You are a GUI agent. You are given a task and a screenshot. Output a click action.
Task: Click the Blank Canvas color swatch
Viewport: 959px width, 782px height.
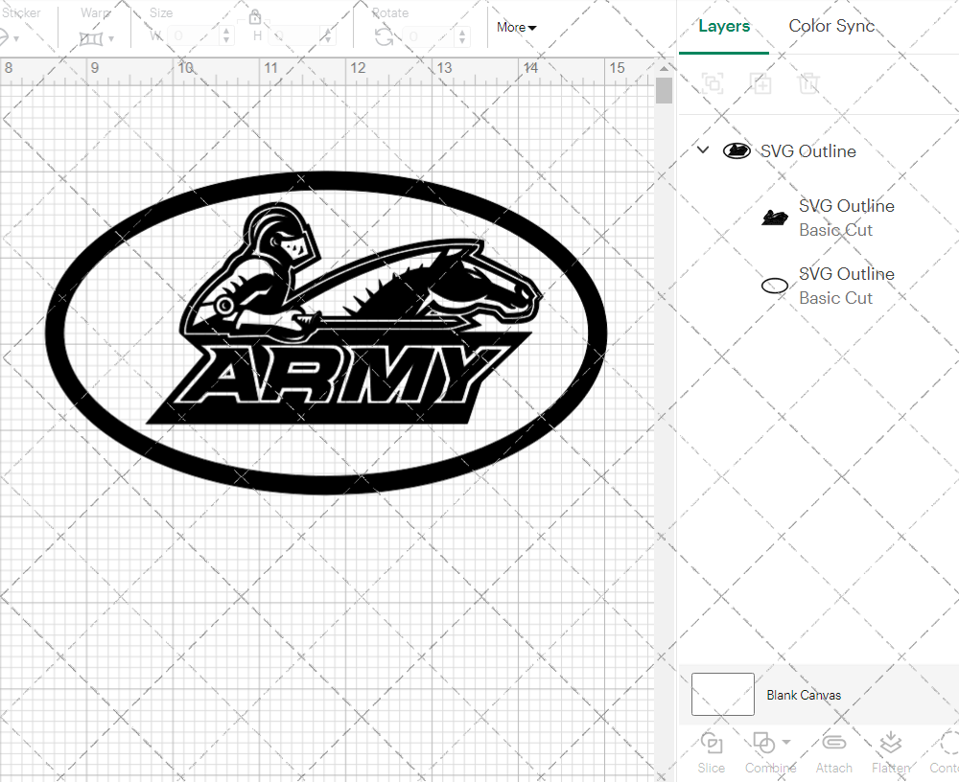tap(722, 695)
